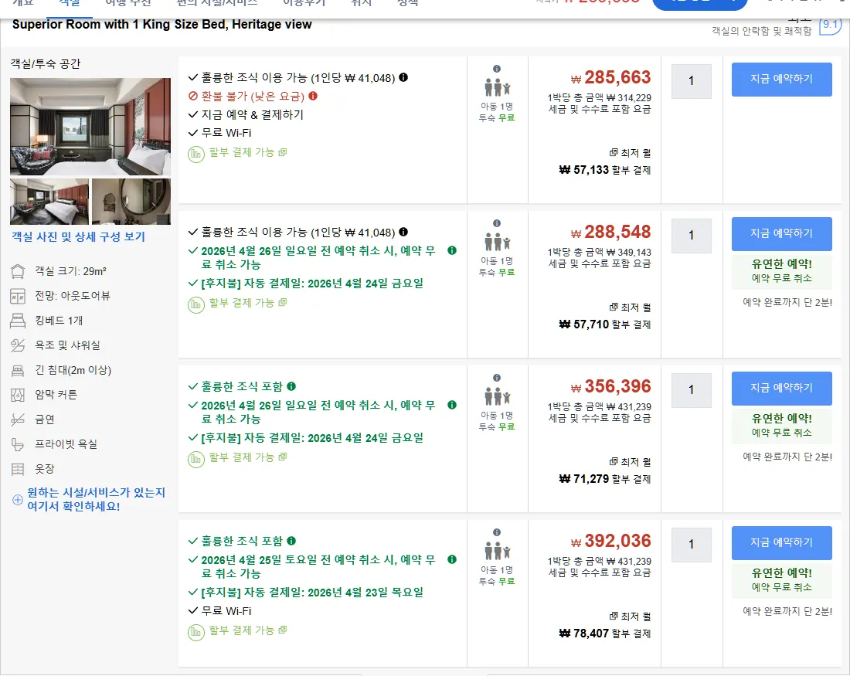Open room quantity selector for ₩392,036 offer
Image resolution: width=850 pixels, height=676 pixels.
click(691, 545)
